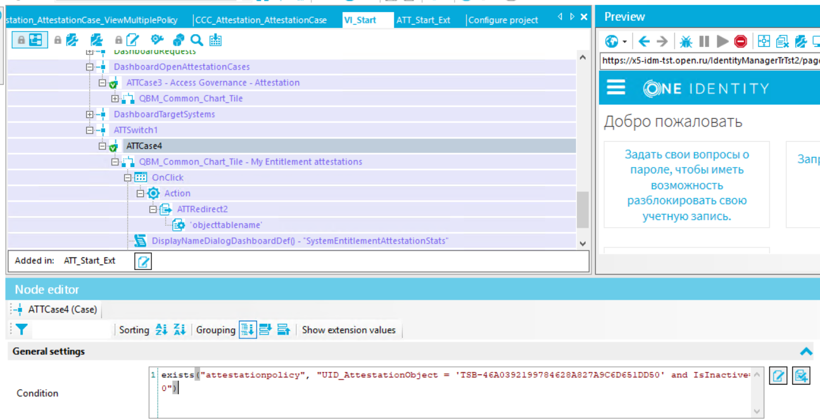The image size is (820, 420).
Task: Toggle the highlighted grouping mode button
Action: 248,330
